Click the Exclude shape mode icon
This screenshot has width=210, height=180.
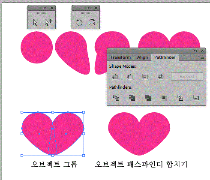coord(160,76)
